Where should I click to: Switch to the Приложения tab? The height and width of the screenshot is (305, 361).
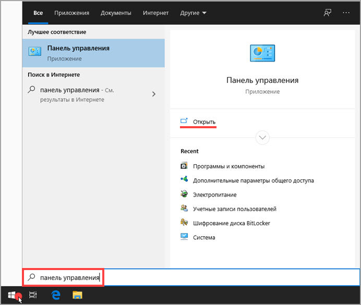tap(71, 13)
